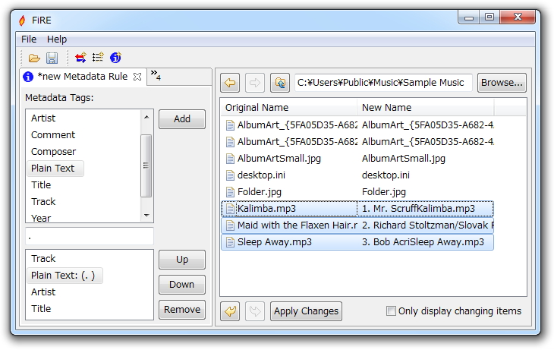Select the *new Metadata Rule tab
Image resolution: width=554 pixels, height=350 pixels.
(x=82, y=77)
